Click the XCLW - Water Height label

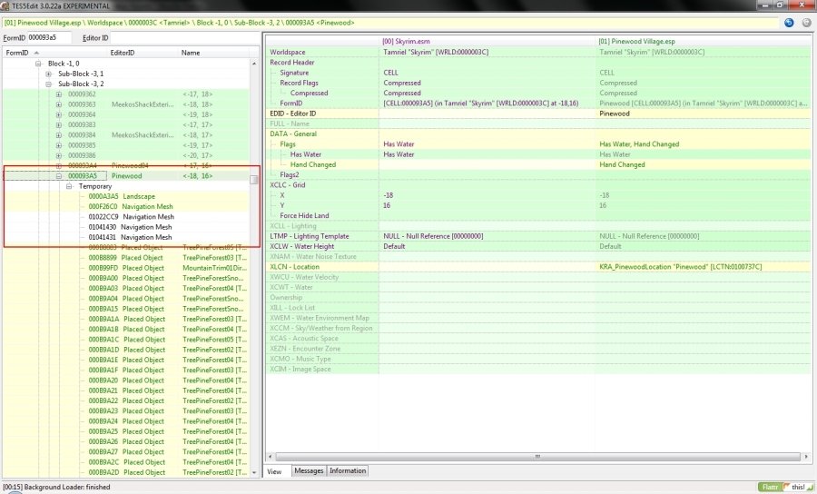pyautogui.click(x=301, y=246)
